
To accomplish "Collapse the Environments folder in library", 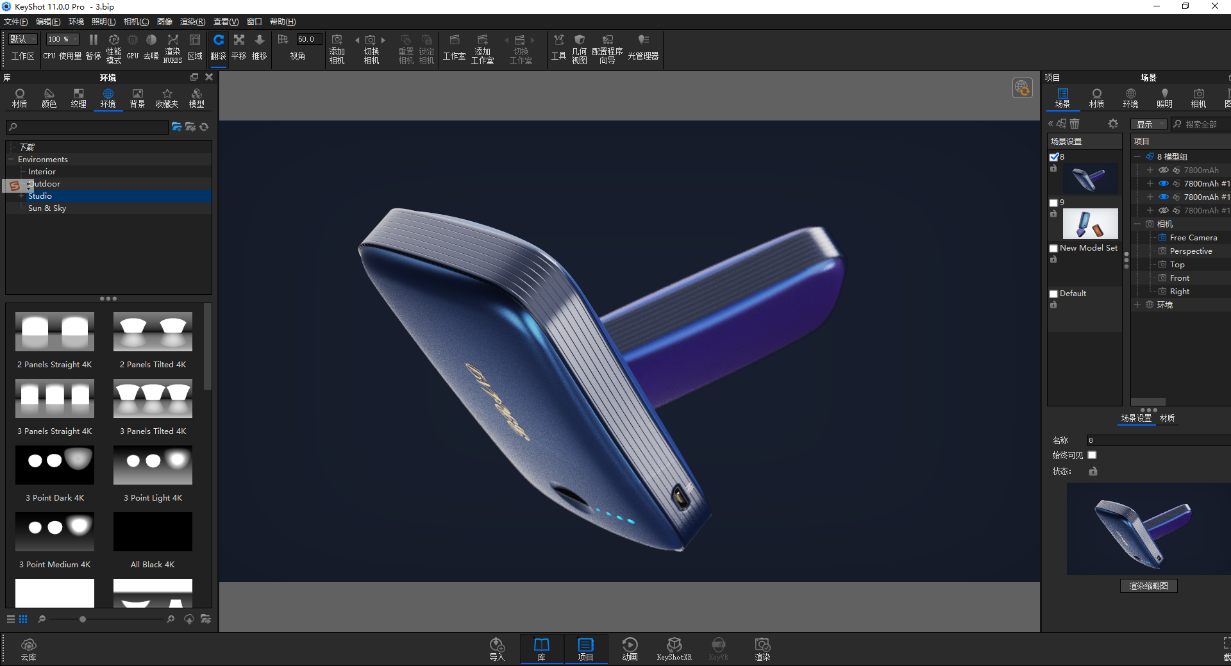I will click(11, 160).
